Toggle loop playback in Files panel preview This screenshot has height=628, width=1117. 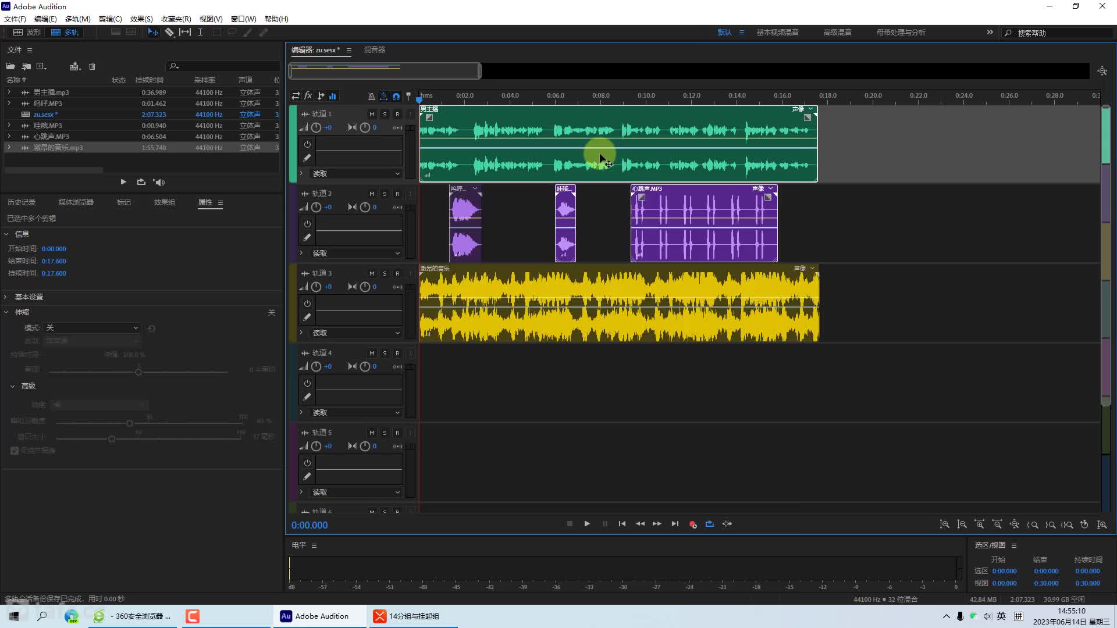click(x=141, y=182)
